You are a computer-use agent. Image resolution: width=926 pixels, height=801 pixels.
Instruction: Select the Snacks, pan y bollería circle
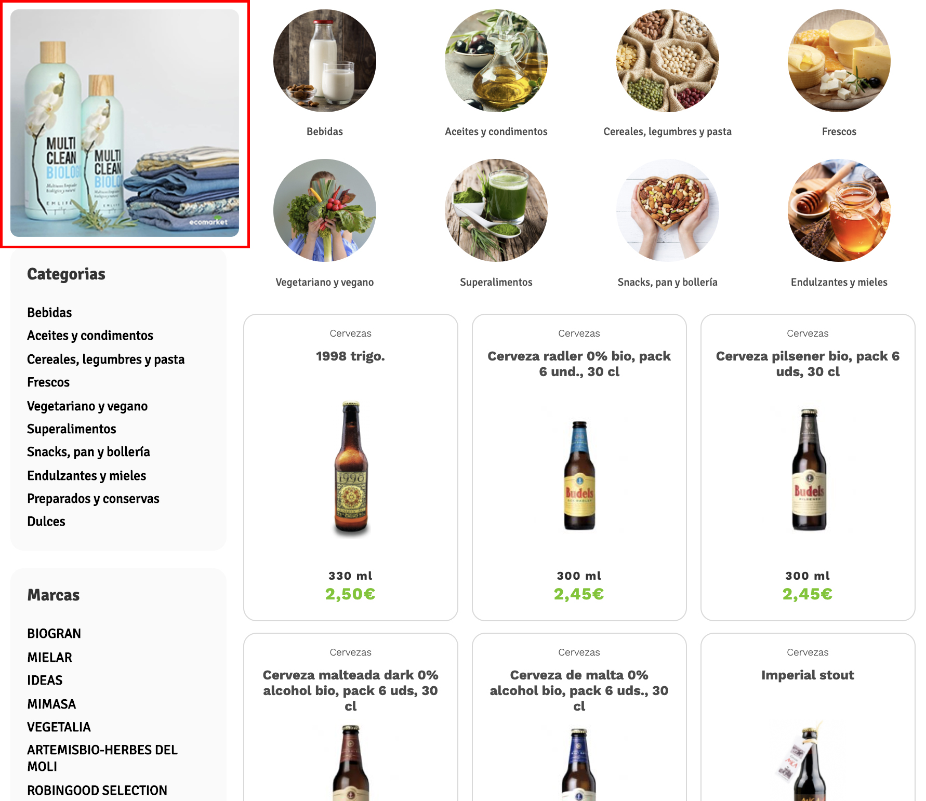[668, 210]
